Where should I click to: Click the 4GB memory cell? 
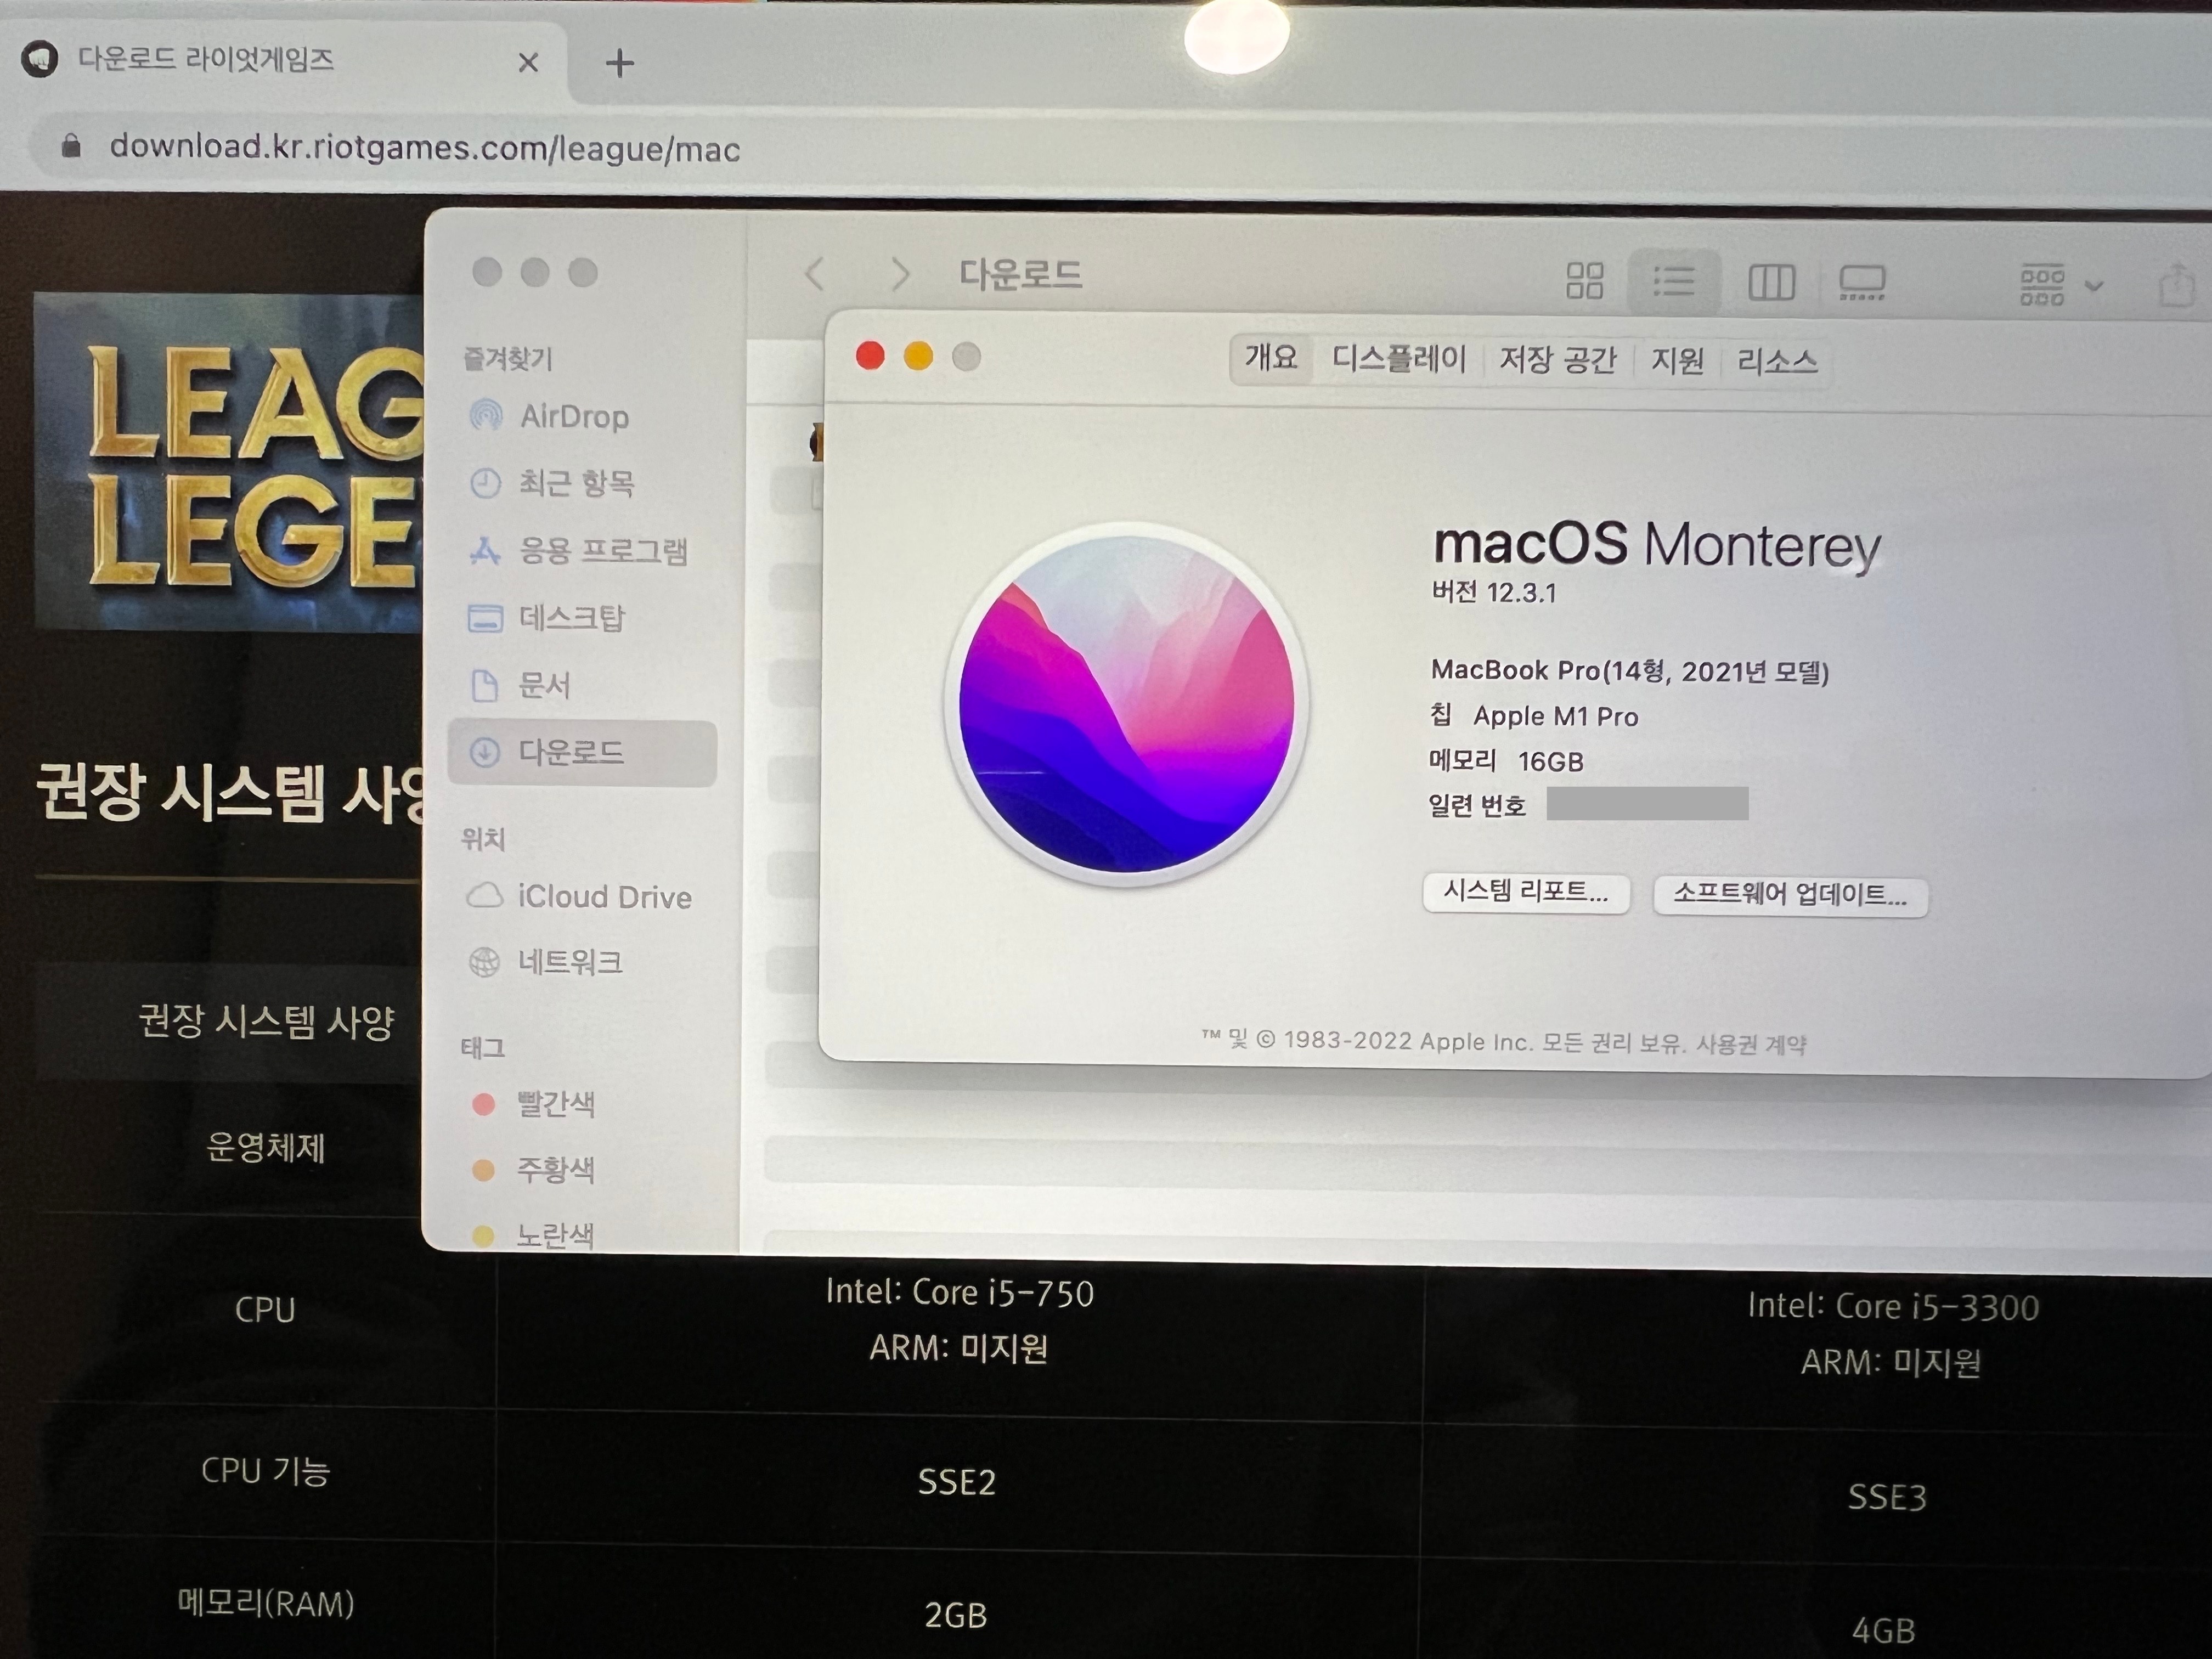click(1883, 1631)
